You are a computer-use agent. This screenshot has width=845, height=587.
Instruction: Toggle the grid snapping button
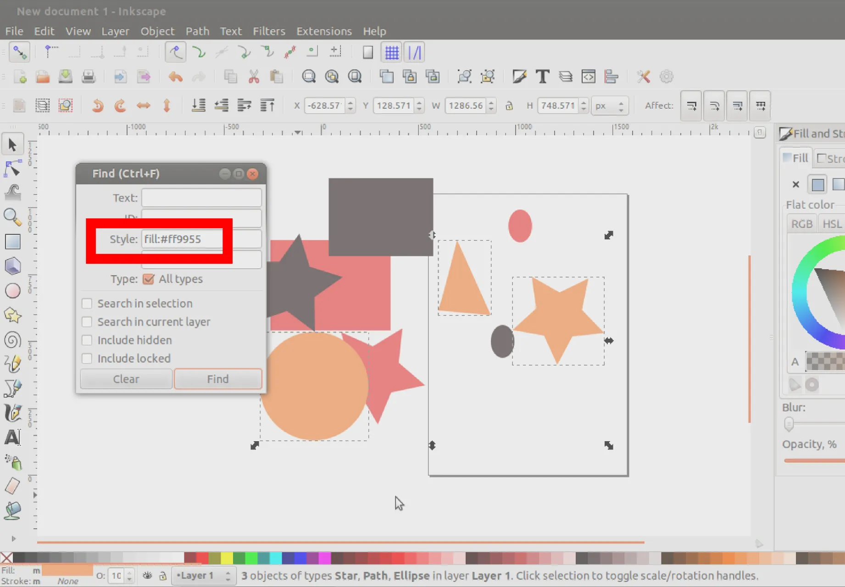point(391,52)
